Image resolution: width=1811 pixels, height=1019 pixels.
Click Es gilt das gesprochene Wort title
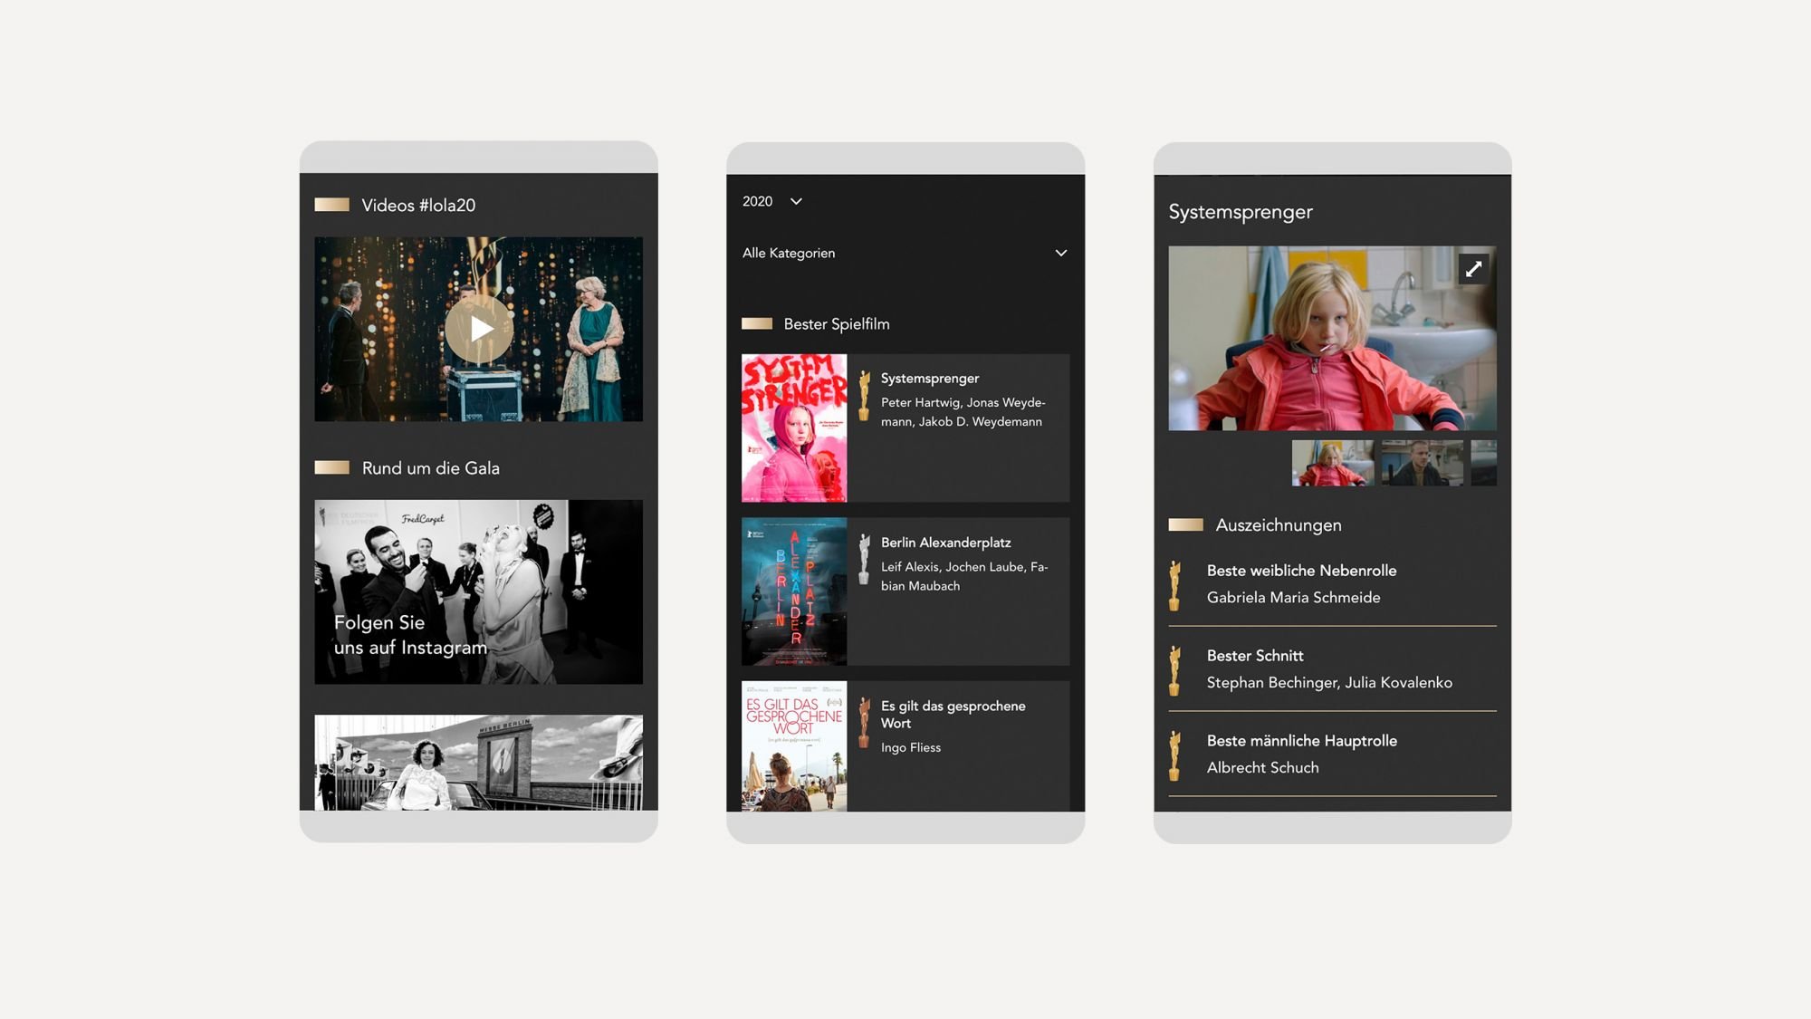point(953,714)
